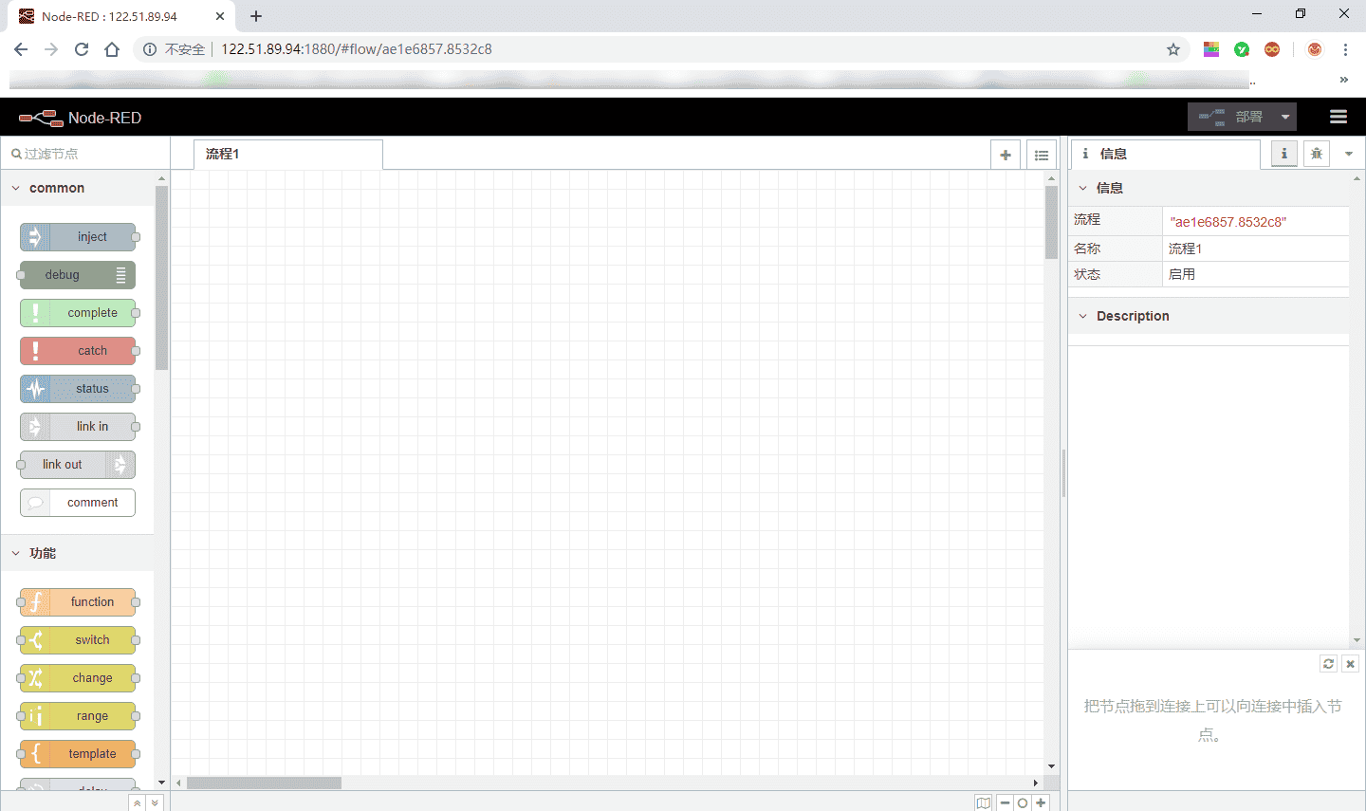Close the tips box in sidebar
This screenshot has height=811, width=1366.
(1350, 664)
